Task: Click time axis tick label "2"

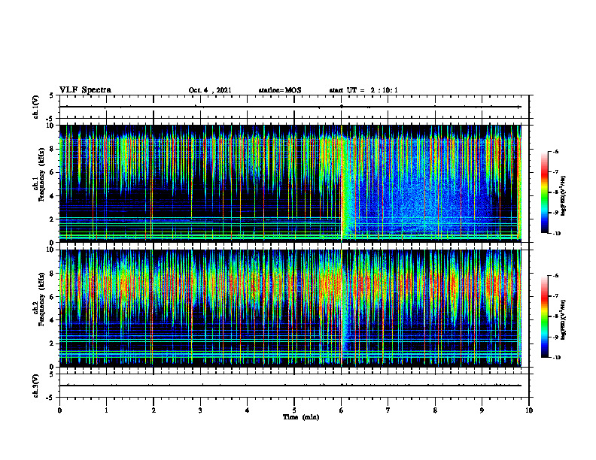Action: (x=154, y=410)
